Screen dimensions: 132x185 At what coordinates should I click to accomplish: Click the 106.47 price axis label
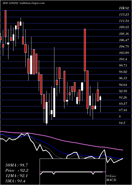pos(124,40)
